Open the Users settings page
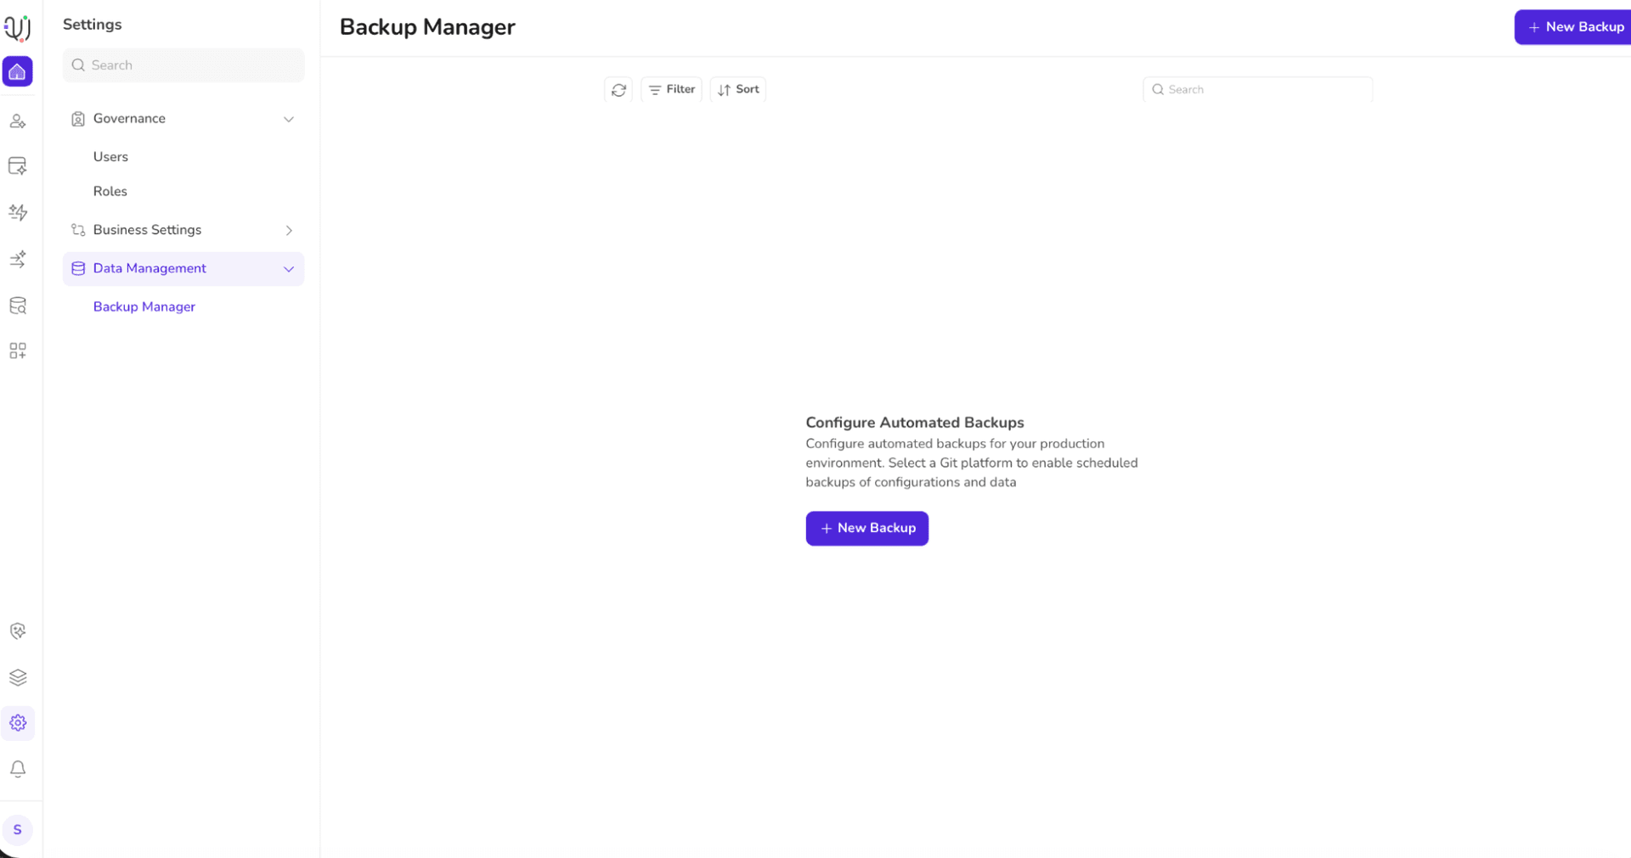1631x858 pixels. click(x=110, y=157)
